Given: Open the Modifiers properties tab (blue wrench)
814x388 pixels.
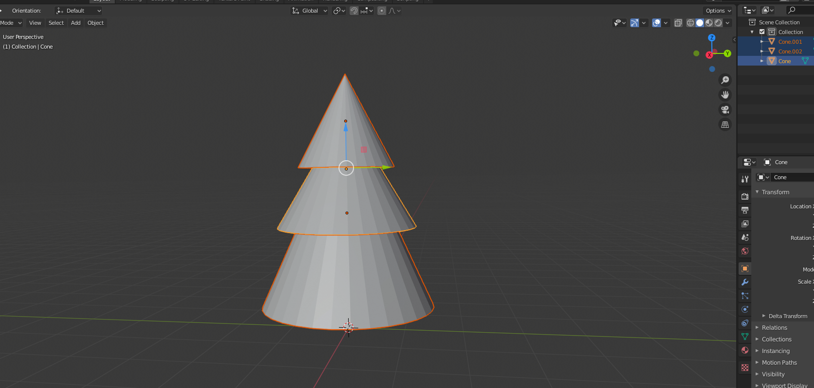Looking at the screenshot, I should pyautogui.click(x=745, y=282).
